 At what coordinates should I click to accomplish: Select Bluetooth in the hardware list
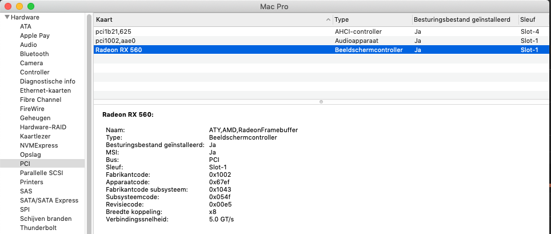34,54
